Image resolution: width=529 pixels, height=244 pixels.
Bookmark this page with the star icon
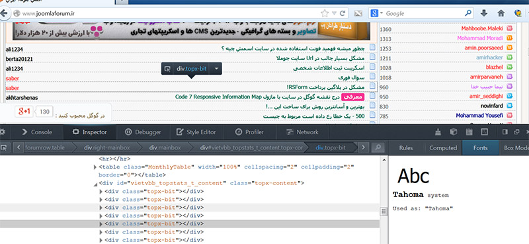click(325, 13)
